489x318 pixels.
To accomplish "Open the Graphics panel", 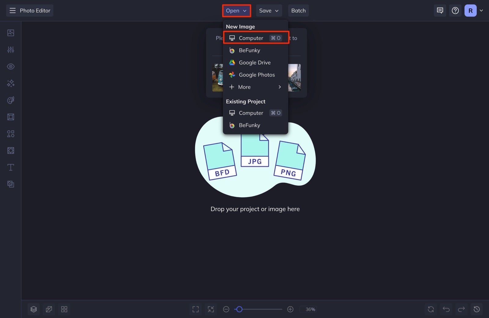I will click(11, 133).
